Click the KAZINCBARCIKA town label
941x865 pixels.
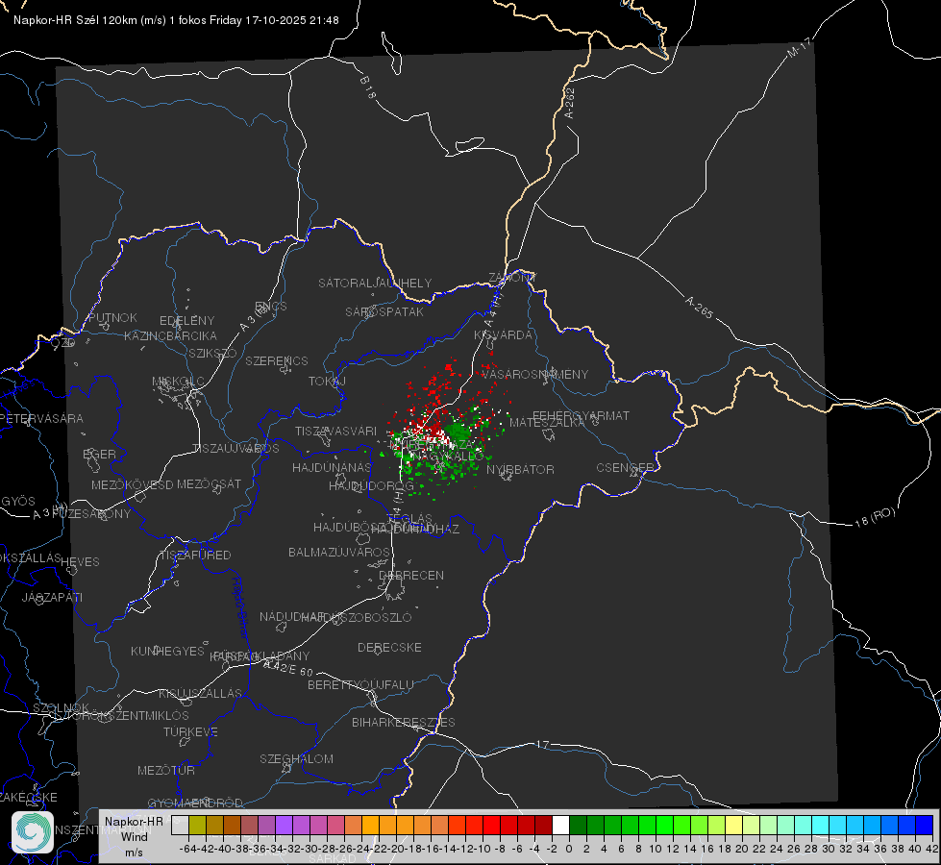pos(170,336)
